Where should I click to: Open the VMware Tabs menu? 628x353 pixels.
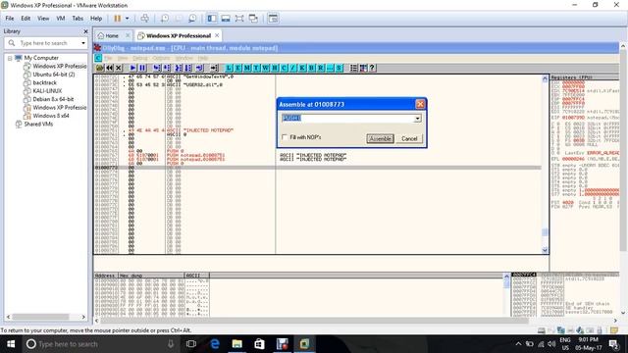pos(78,19)
